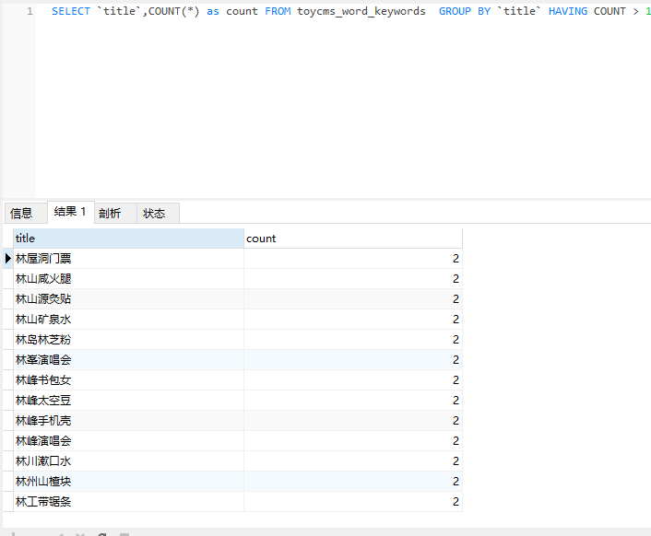Select the count value for 林峰手机壳
This screenshot has width=651, height=536.
click(x=353, y=421)
